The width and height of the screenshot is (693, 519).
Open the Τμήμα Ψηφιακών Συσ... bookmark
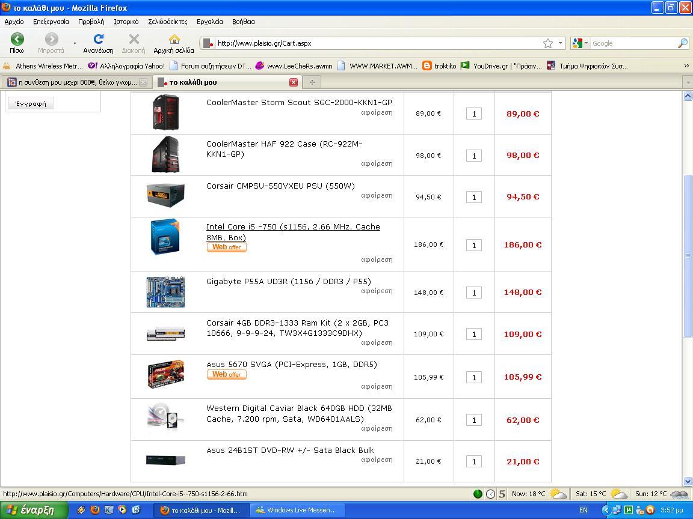coord(587,65)
